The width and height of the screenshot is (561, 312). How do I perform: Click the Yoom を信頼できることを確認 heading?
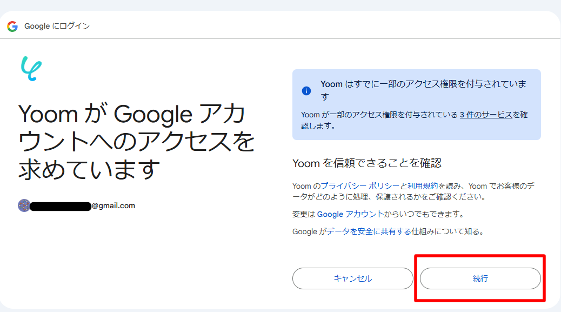pos(367,163)
